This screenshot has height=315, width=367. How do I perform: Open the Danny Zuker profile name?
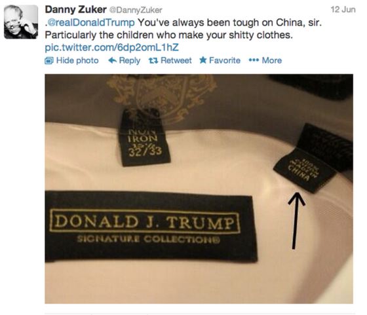click(75, 10)
